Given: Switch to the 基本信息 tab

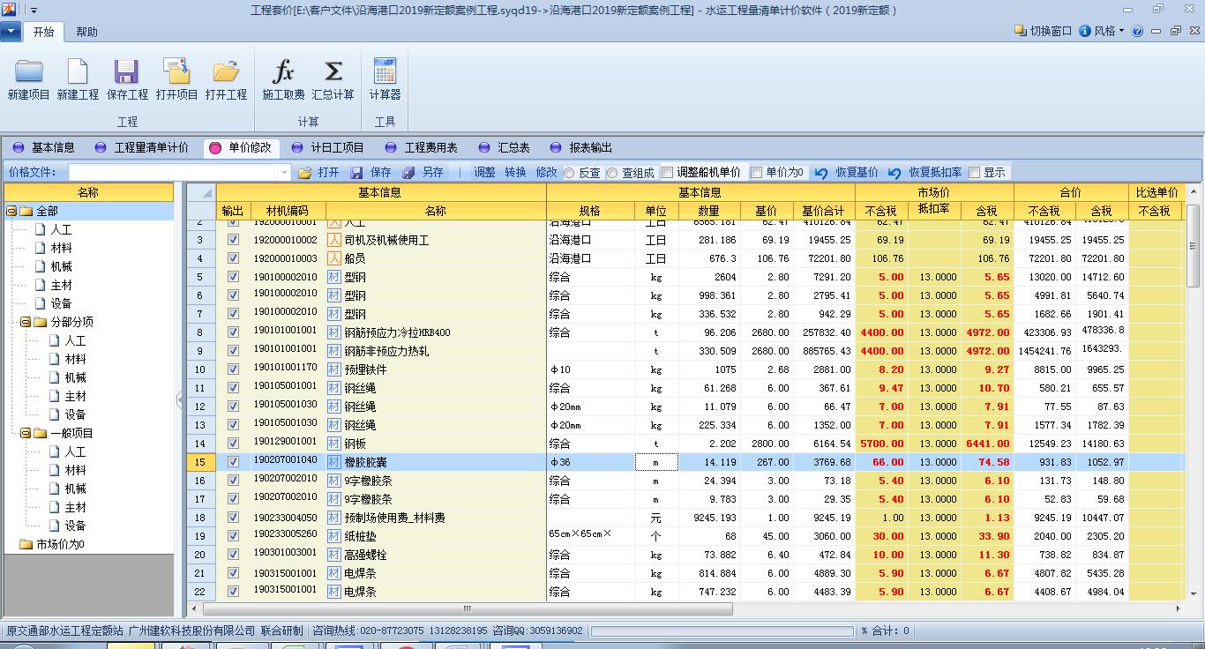Looking at the screenshot, I should [44, 148].
